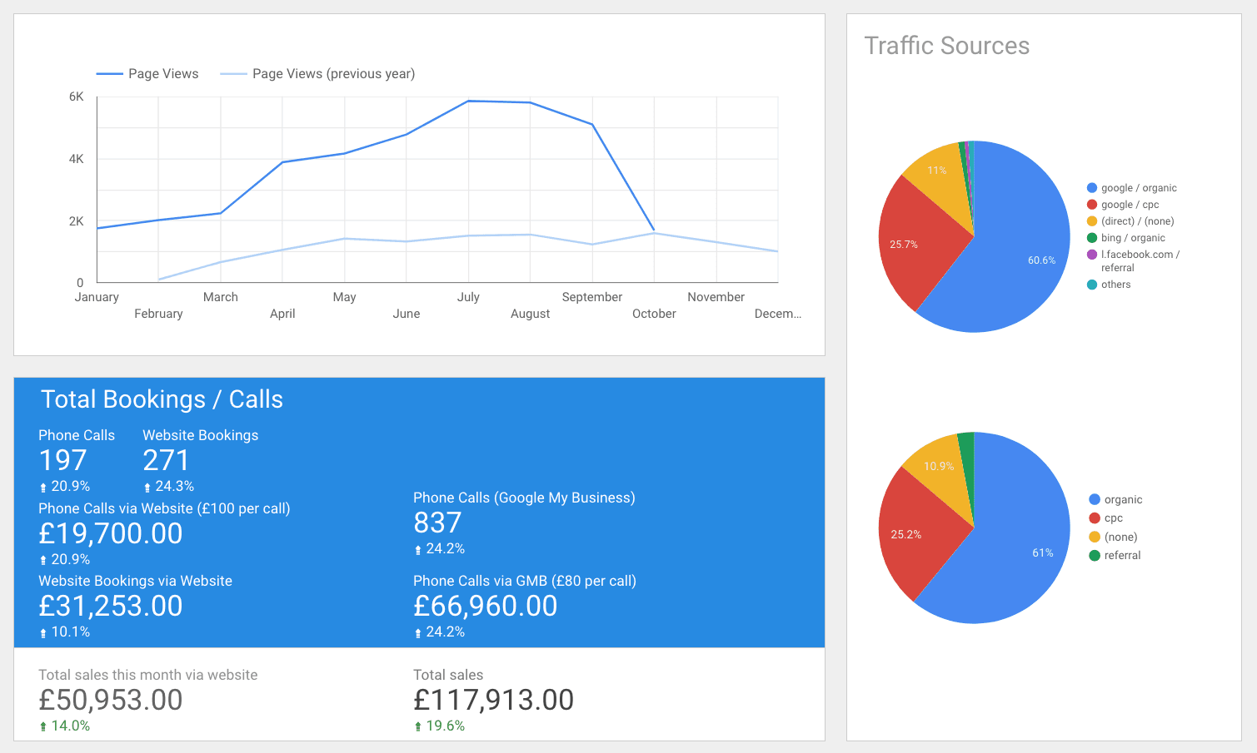Click the Phone Calls (Google My Business) 837 value

click(x=437, y=523)
